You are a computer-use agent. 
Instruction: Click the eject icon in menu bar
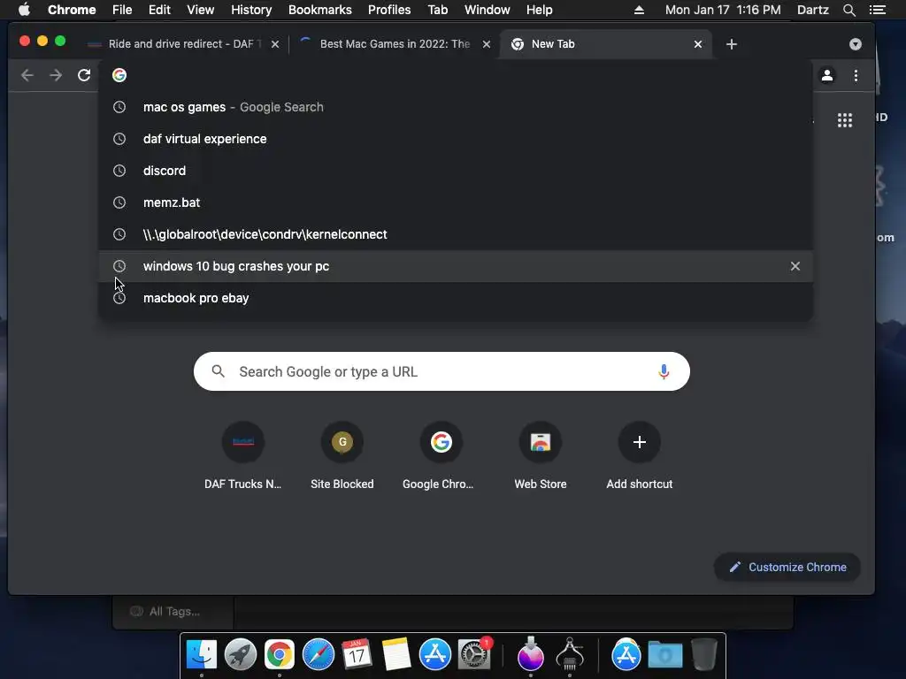[639, 10]
